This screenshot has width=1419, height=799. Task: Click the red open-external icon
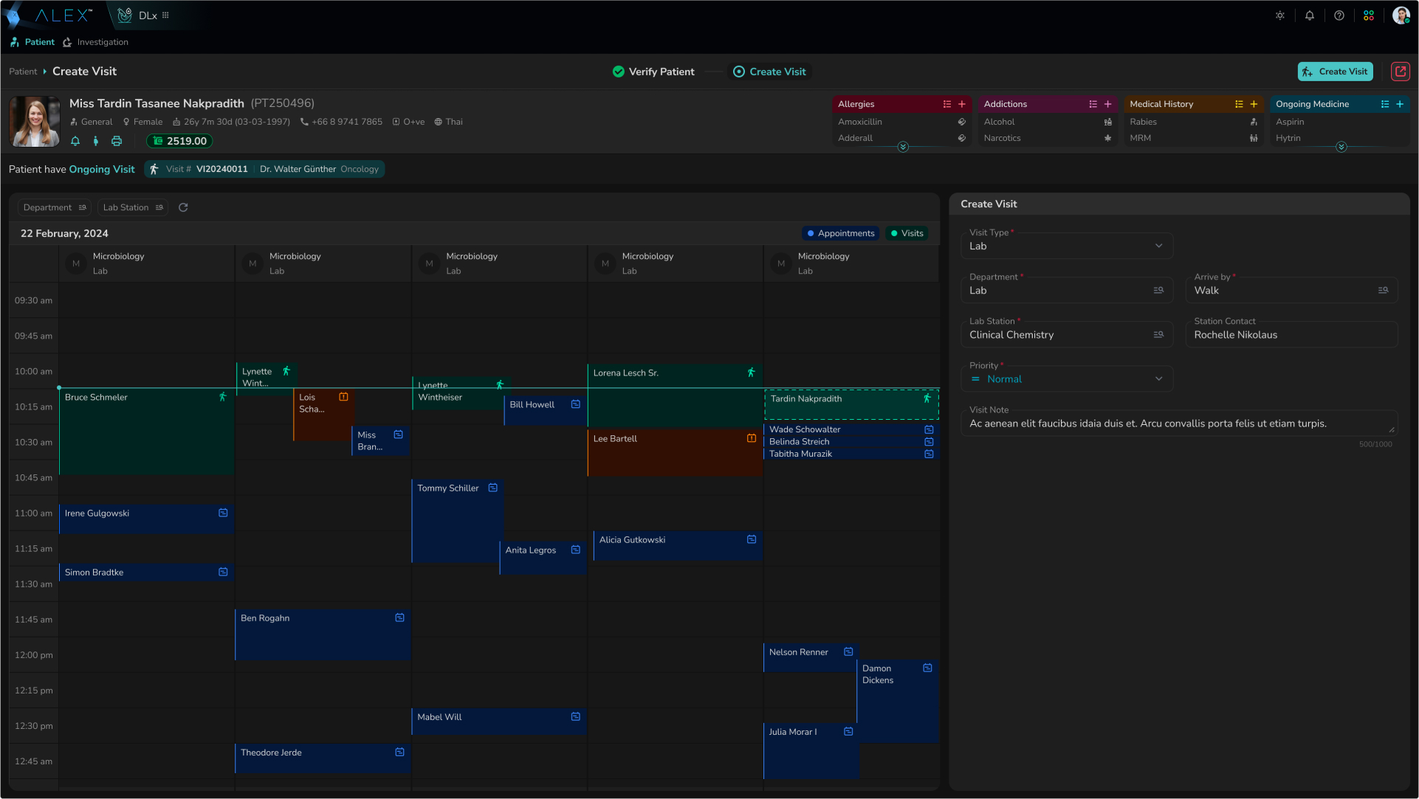point(1401,72)
